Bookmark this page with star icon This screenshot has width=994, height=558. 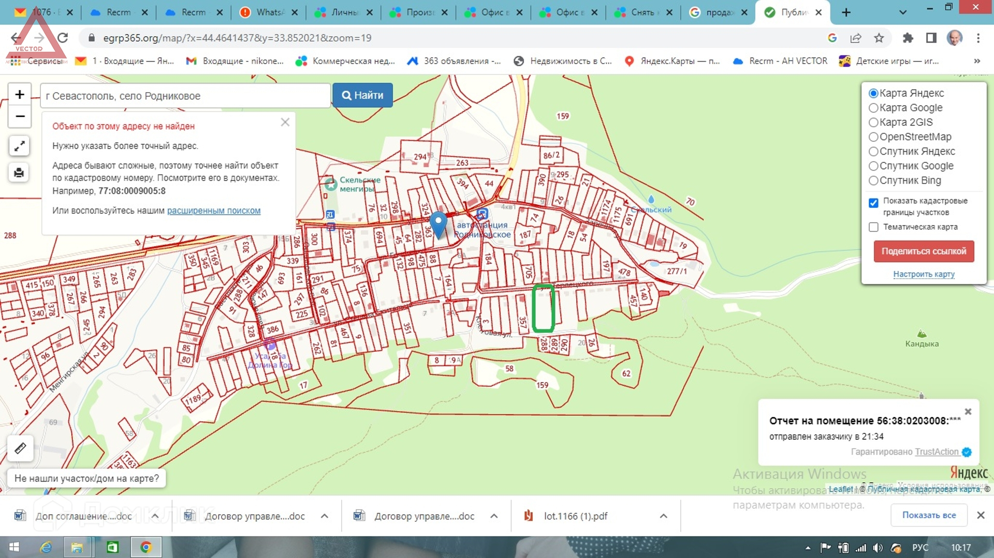click(x=879, y=38)
